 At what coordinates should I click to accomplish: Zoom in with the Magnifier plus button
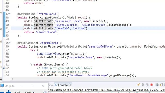(9, 92)
